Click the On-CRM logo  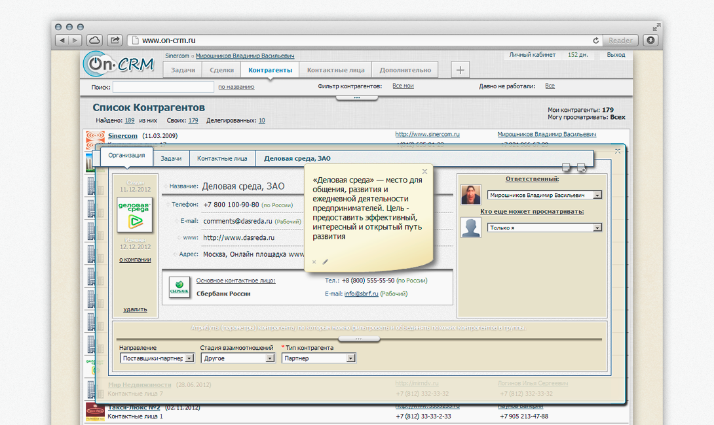(x=119, y=64)
